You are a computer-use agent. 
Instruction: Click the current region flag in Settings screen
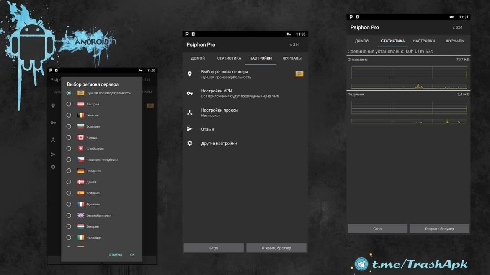pyautogui.click(x=299, y=74)
